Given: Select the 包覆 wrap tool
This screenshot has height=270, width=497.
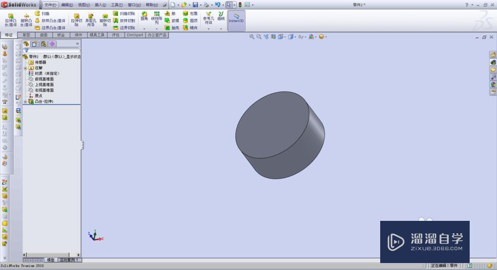Looking at the screenshot, I should pyautogui.click(x=190, y=13).
